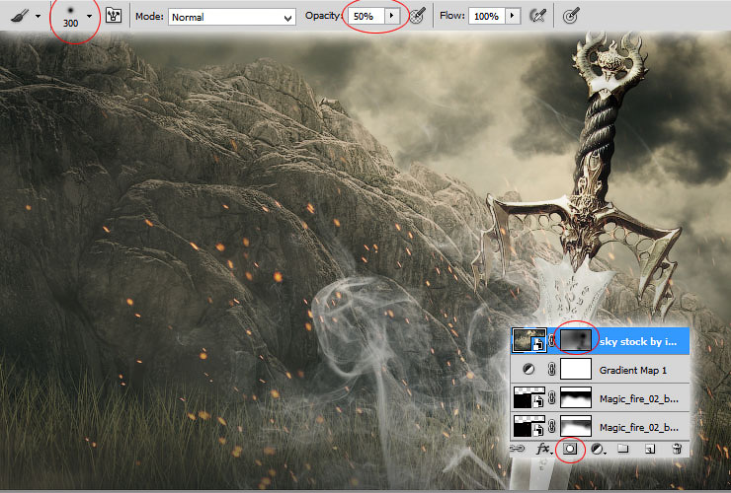This screenshot has height=493, width=731.
Task: Click the Flow 100% value field
Action: pyautogui.click(x=487, y=17)
